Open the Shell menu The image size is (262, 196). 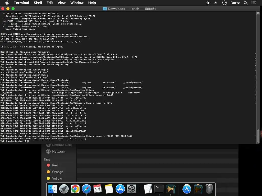38,3
